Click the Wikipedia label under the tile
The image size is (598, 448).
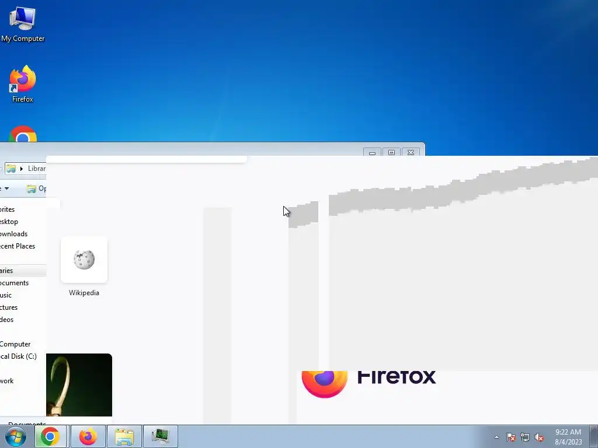[84, 293]
